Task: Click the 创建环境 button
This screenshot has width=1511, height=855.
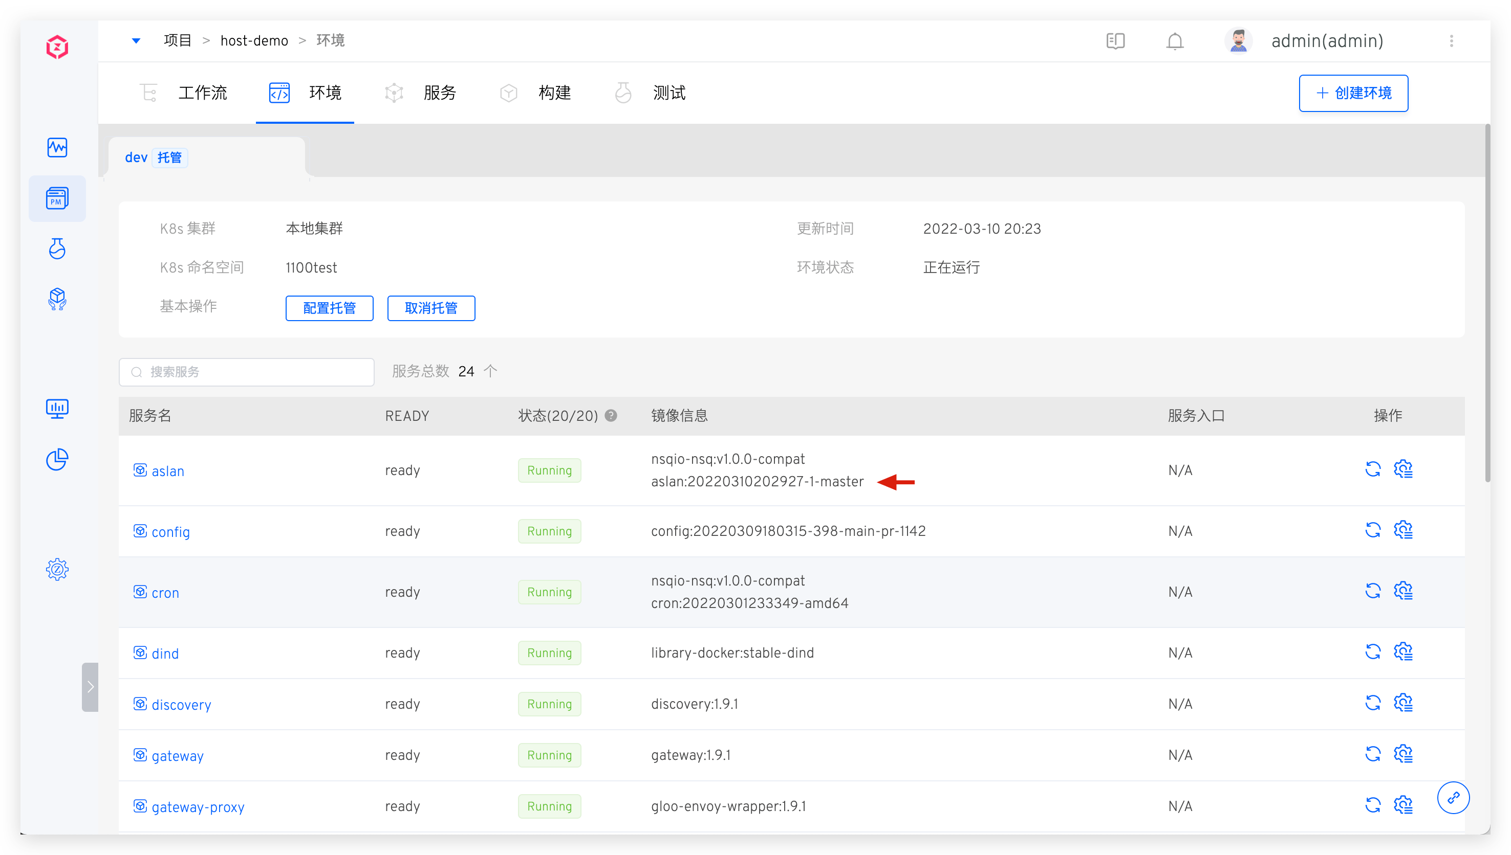Action: point(1353,93)
